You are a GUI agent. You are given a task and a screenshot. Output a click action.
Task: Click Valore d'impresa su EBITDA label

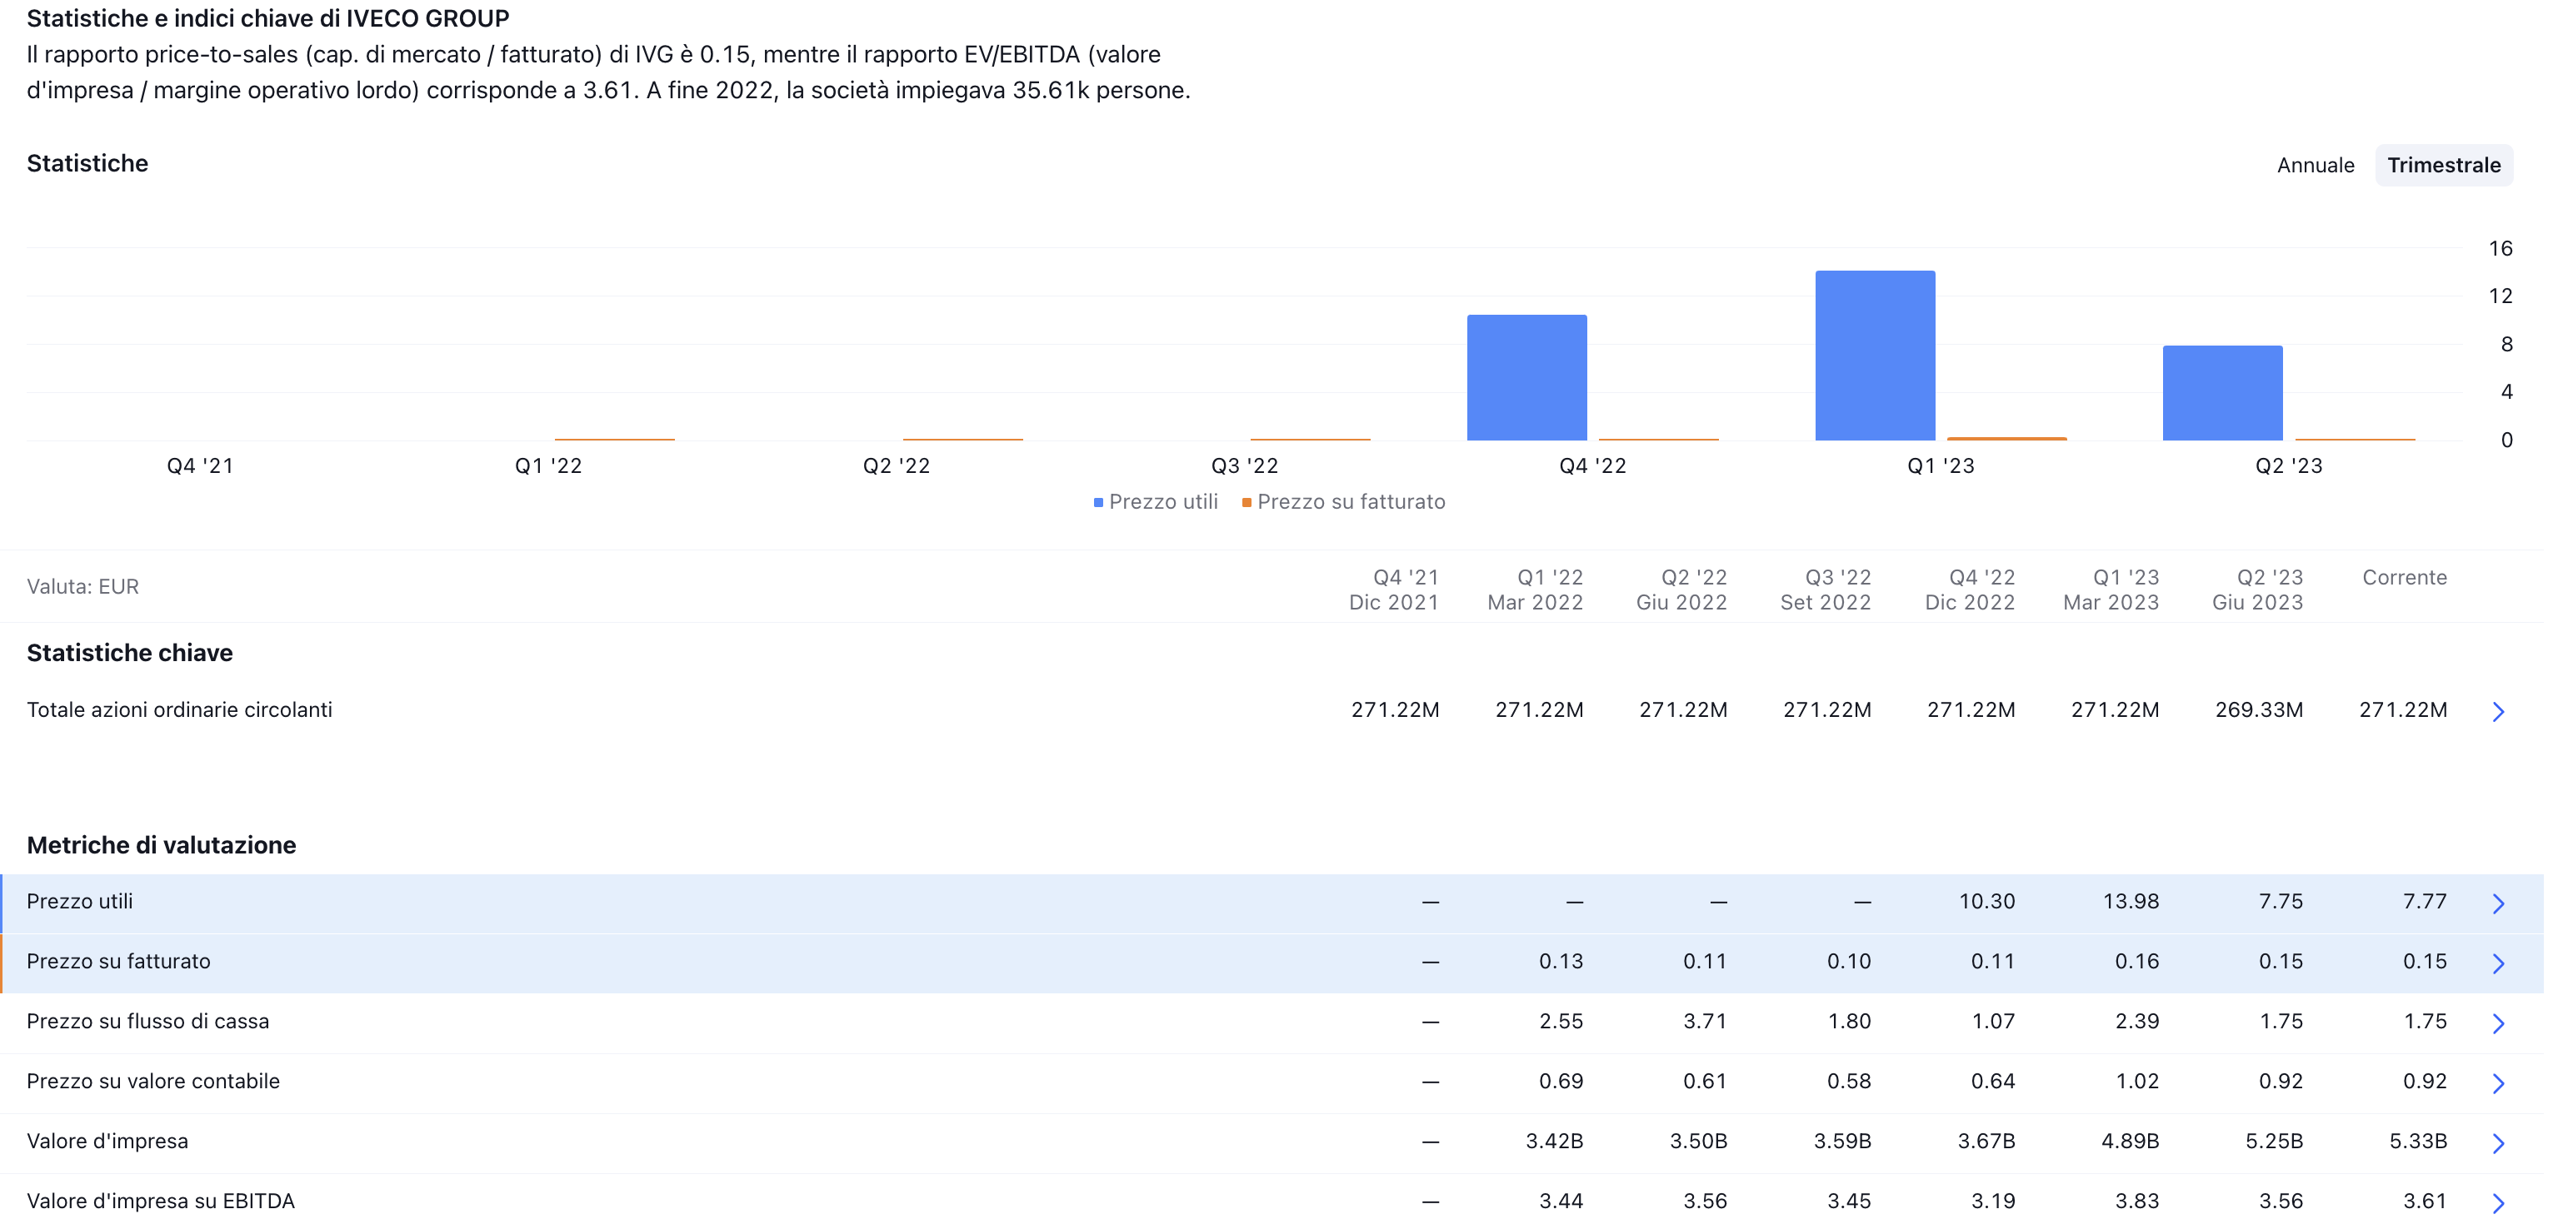tap(161, 1200)
